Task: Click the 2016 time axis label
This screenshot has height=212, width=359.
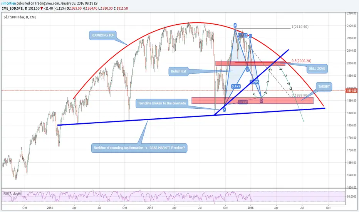Action: coord(250,208)
